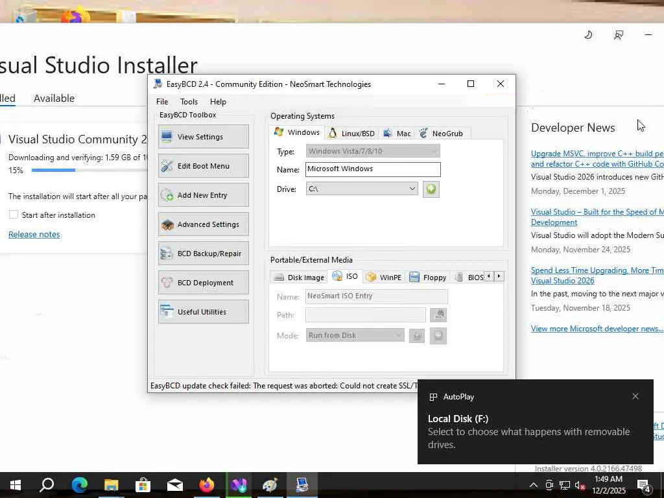
Task: Switch to the BIOS tab
Action: point(469,278)
